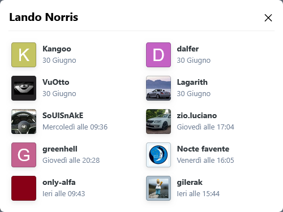The image size is (283, 212).
Task: Visit zio.luciano's profile name
Action: coord(197,115)
